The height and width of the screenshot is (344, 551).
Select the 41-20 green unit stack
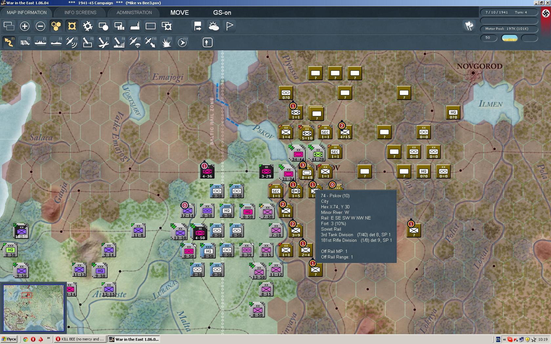tap(317, 154)
